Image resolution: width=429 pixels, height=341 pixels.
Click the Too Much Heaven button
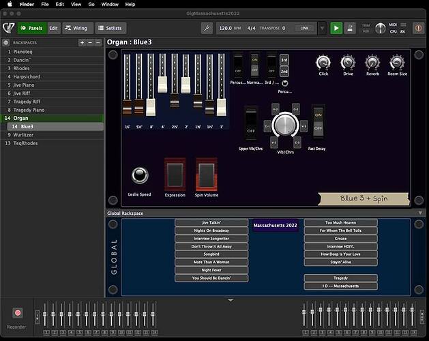point(340,222)
